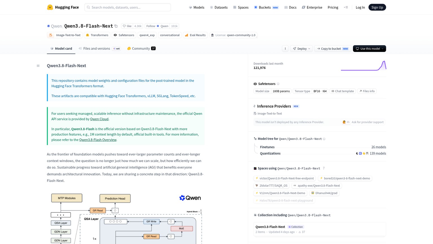
Task: Open the Qwen Cloud link
Action: click(x=99, y=119)
